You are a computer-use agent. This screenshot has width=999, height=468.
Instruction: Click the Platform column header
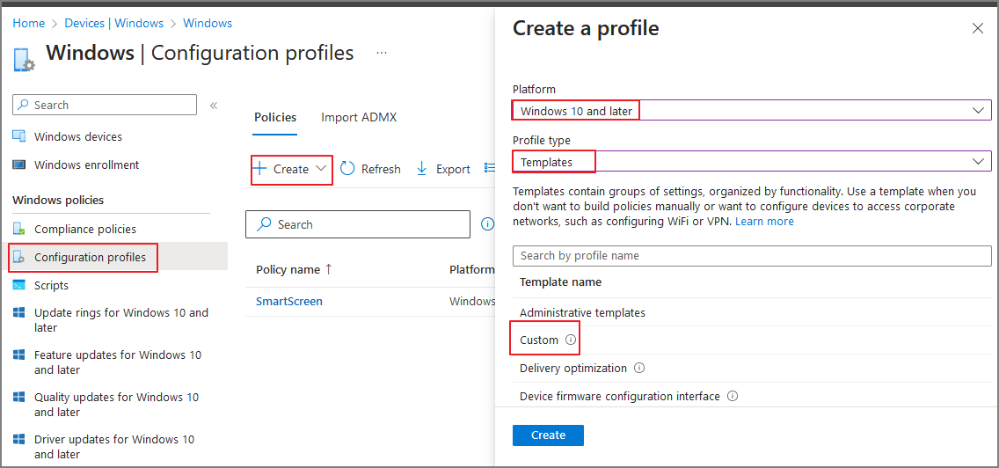coord(472,270)
